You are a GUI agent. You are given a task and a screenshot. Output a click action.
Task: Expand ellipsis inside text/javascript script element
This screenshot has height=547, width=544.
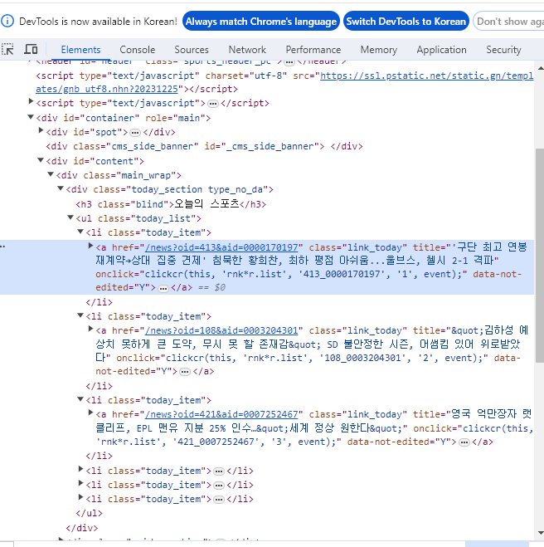213,104
